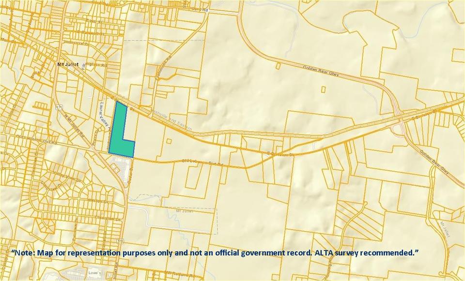Viewport: 465px width, 281px height.
Task: Click the small square parcel east of teal parcel
Action: click(x=169, y=141)
